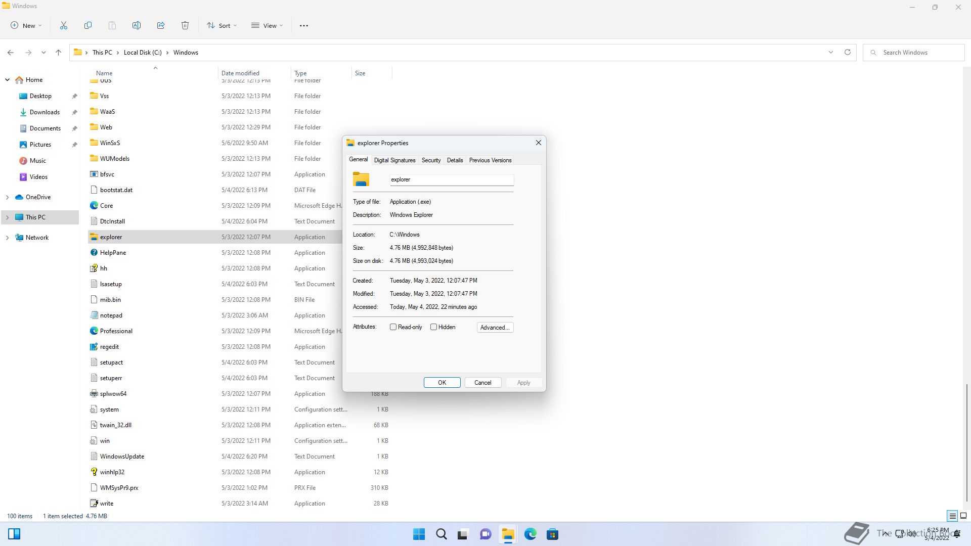The image size is (971, 546).
Task: Expand the Network tree node
Action: coord(8,238)
